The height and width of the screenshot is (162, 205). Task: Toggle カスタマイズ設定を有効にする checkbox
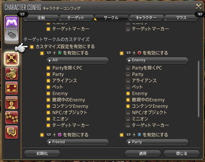click(x=32, y=47)
